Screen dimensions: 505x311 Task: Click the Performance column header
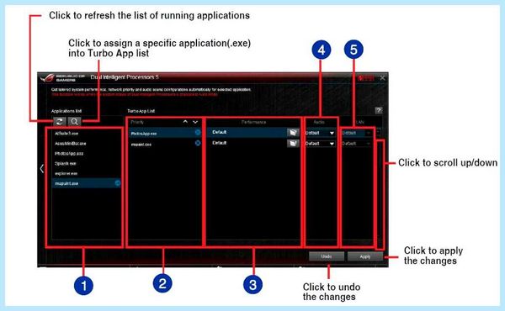(x=253, y=122)
